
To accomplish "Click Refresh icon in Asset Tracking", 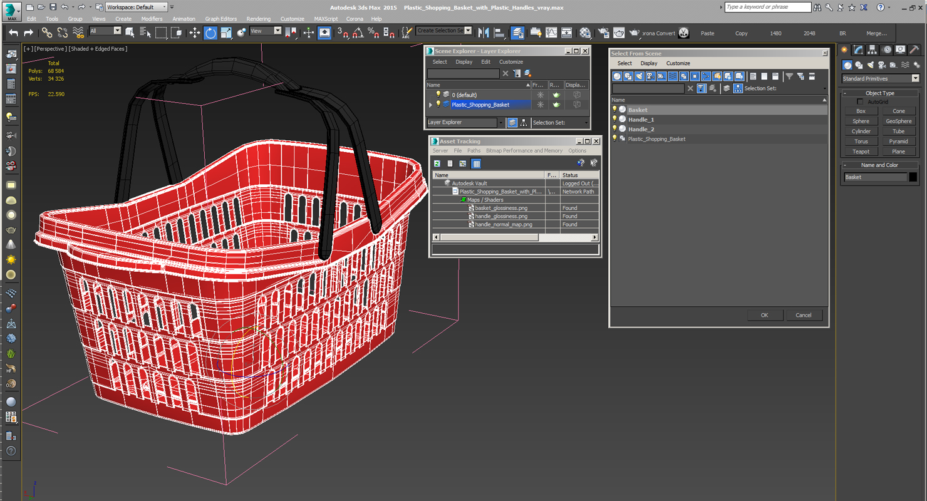I will point(437,163).
